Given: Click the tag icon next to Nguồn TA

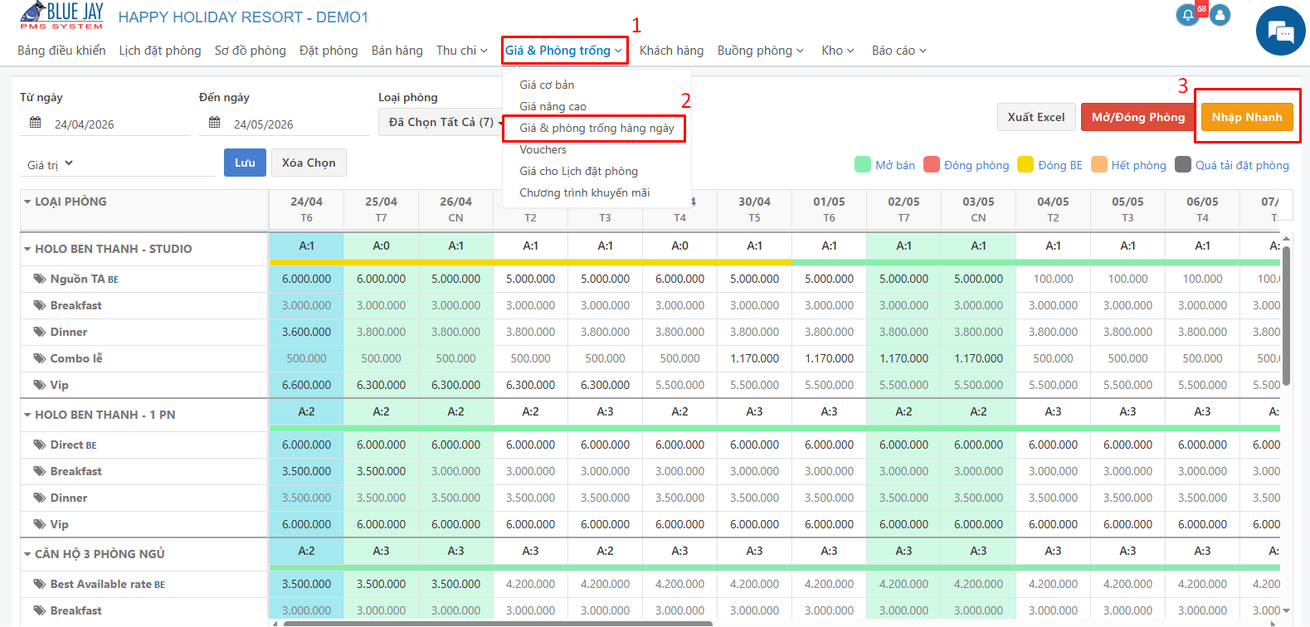Looking at the screenshot, I should [x=40, y=279].
